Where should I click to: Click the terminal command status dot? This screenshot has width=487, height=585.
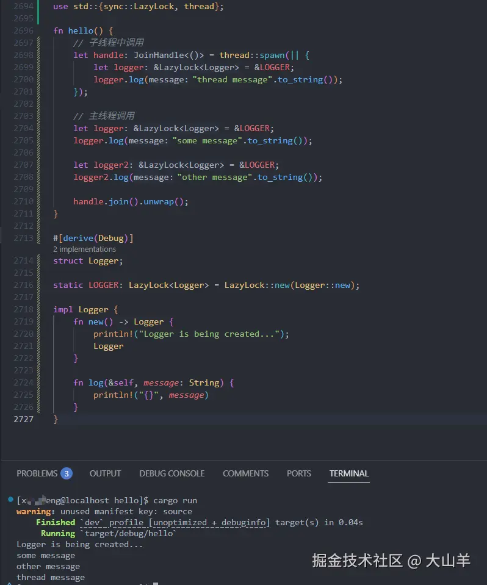coord(10,500)
